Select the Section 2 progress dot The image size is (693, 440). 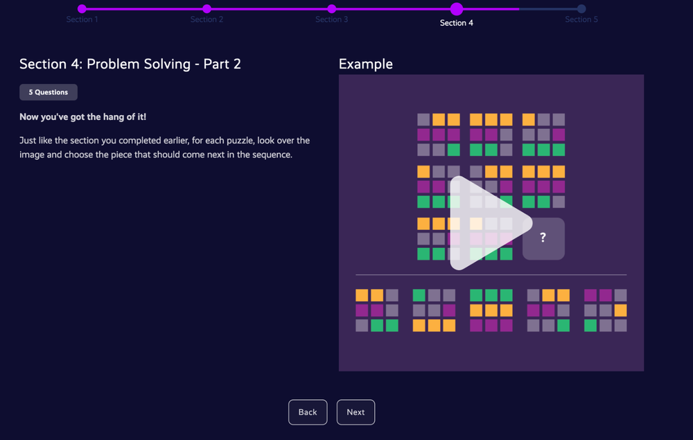(207, 10)
